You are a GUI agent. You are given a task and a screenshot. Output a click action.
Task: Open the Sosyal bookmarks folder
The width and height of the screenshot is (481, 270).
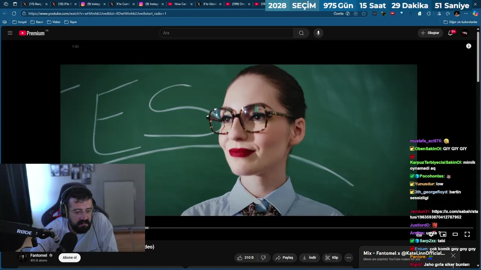point(20,22)
